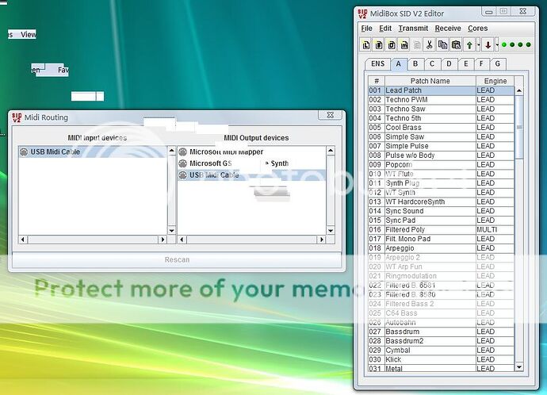Screen dimensions: 547x395
Task: Create a new Lead patch with L icon
Action: point(366,45)
